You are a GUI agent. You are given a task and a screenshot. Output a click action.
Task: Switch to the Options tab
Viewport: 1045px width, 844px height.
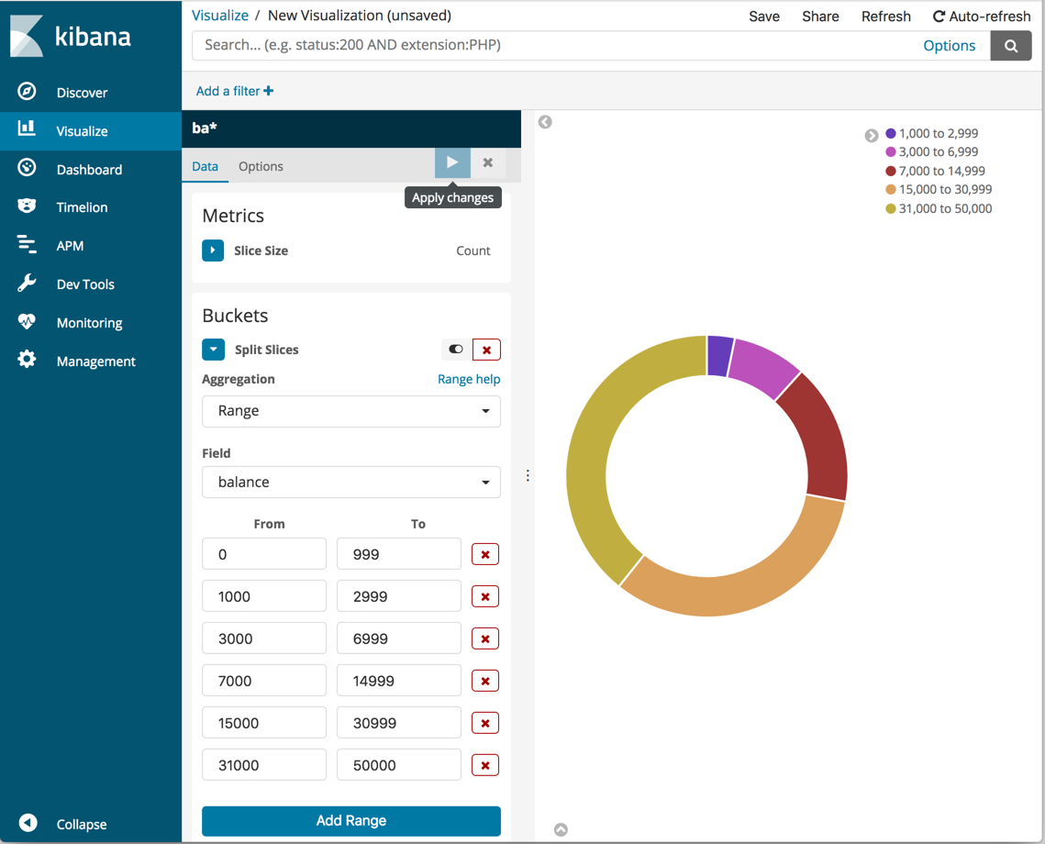click(x=261, y=166)
